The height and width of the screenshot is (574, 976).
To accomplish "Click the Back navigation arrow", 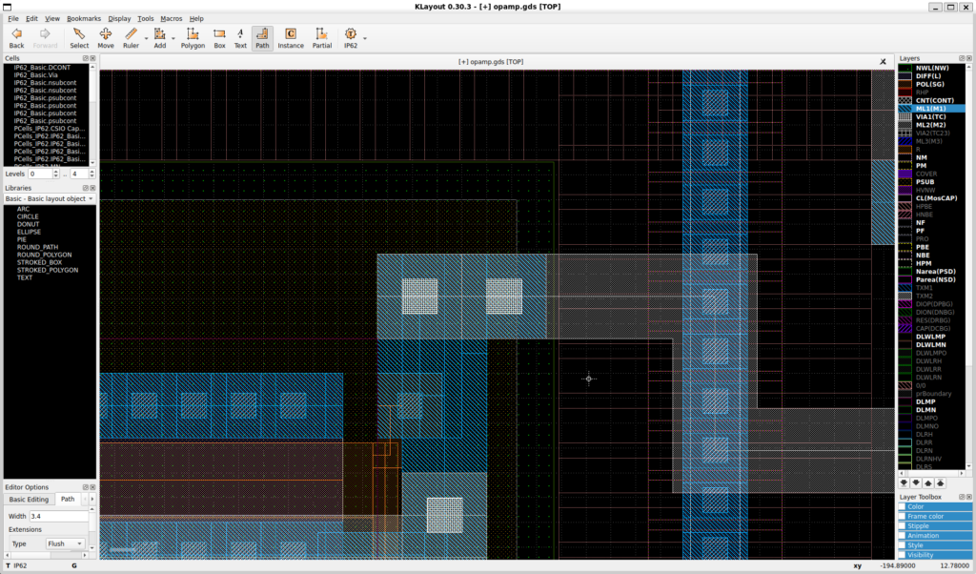I will (16, 37).
